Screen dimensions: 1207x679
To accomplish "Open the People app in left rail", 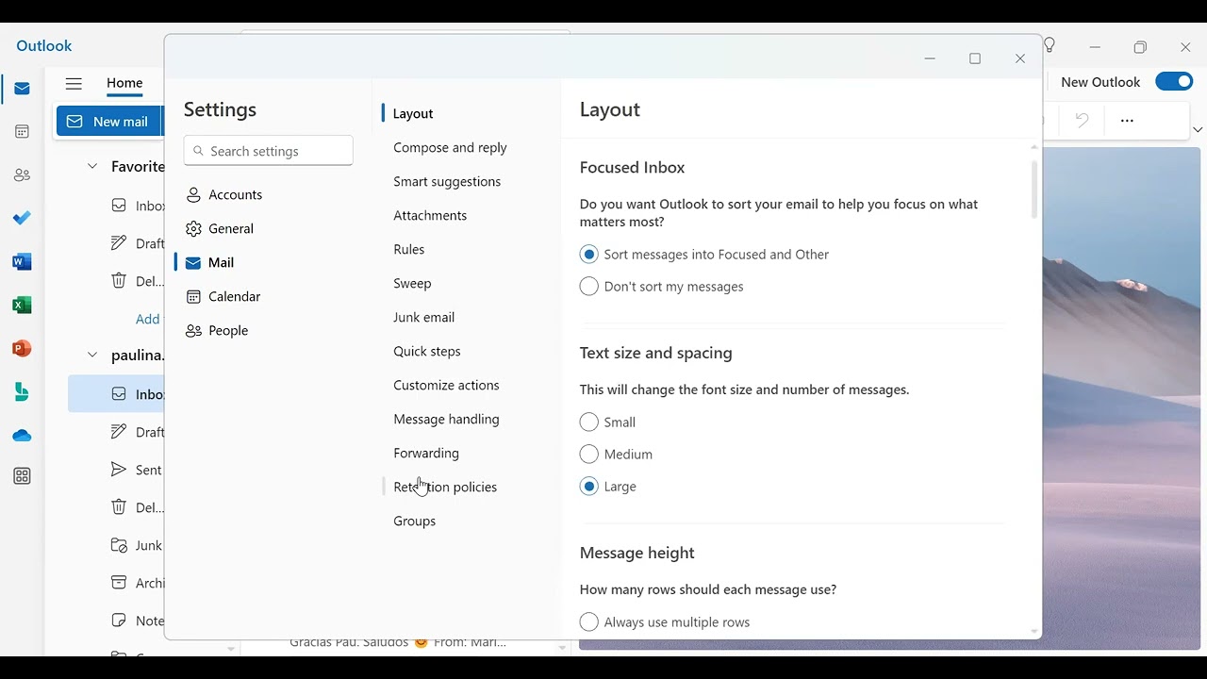I will (22, 175).
